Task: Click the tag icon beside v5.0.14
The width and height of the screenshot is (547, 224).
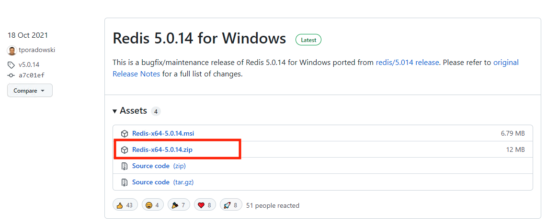Action: (11, 65)
